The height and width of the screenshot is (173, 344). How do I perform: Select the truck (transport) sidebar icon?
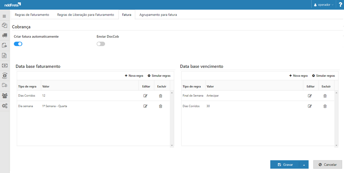4,35
